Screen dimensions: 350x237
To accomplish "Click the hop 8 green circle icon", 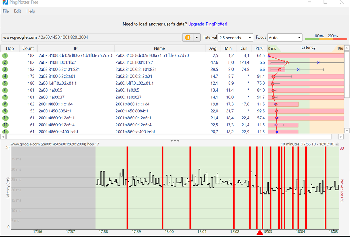I will coord(5,104).
